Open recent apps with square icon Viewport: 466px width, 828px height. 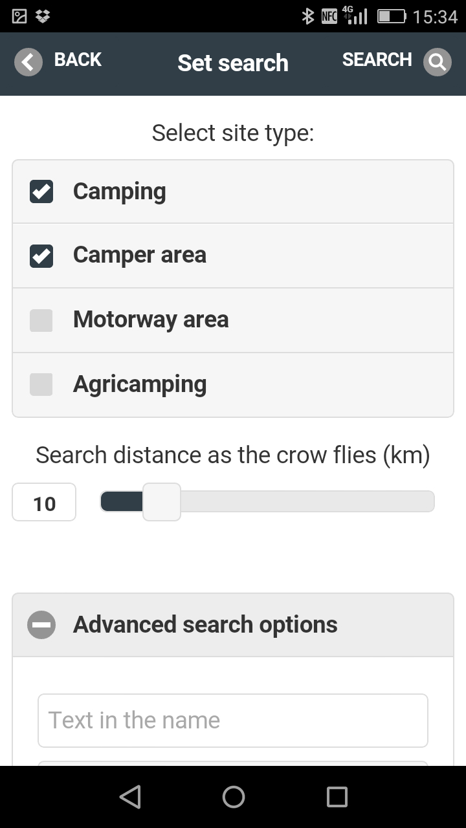point(337,797)
